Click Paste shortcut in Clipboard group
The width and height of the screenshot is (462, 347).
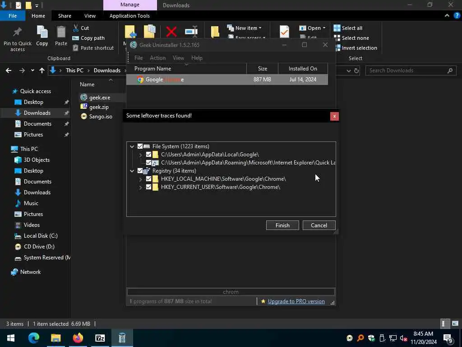coord(93,48)
